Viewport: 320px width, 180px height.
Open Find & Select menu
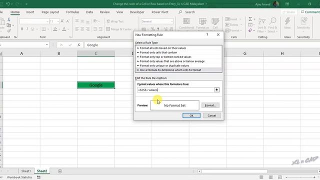click(272, 25)
